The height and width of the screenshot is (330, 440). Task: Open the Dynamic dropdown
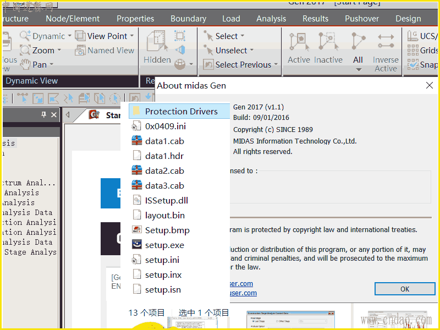pos(69,36)
